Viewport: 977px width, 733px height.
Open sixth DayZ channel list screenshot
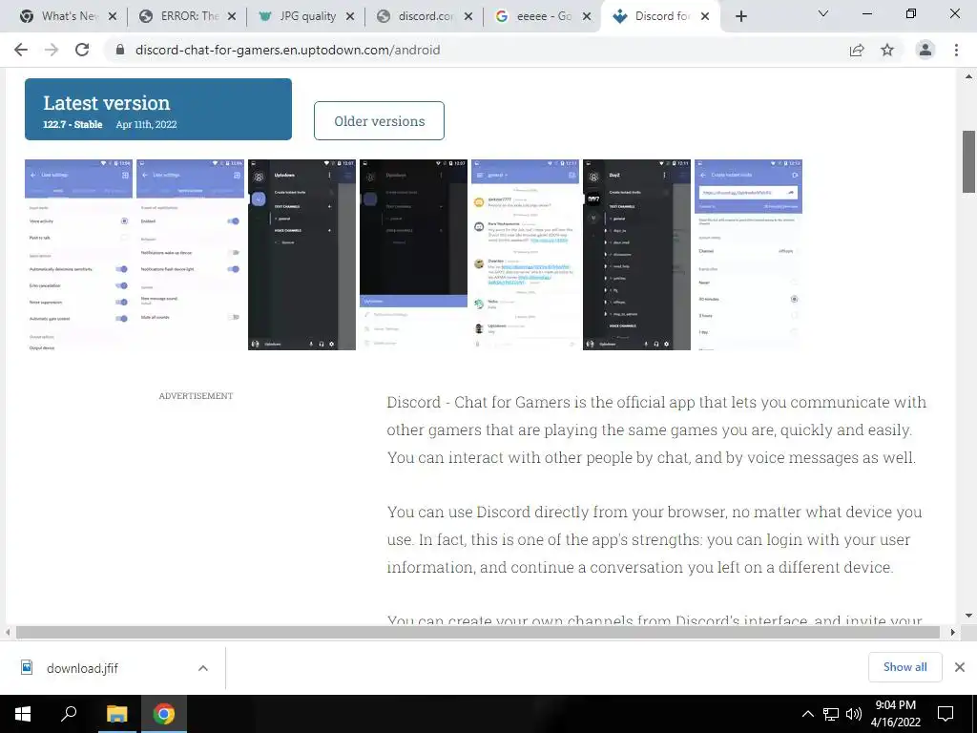tap(636, 254)
